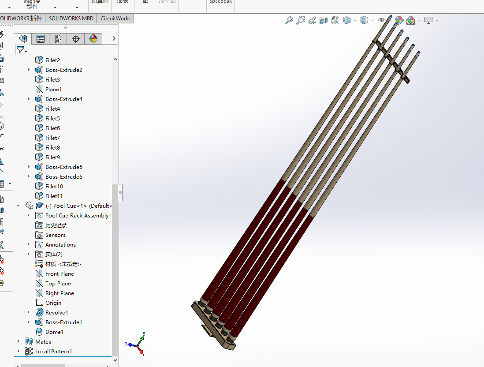The image size is (484, 367).
Task: Expand the Boss-Extrude4 feature
Action: (28, 99)
